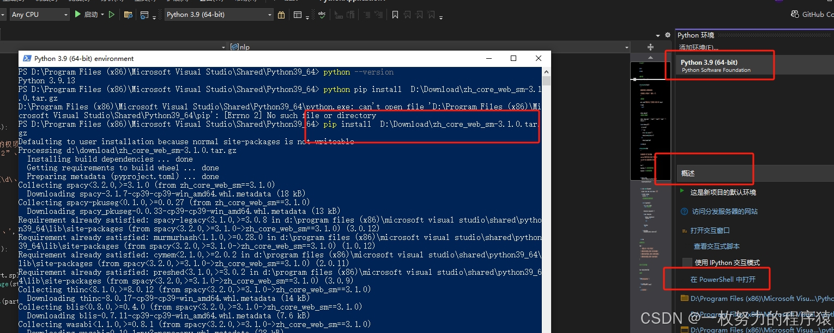Select the run-without-debugging hollow arrow icon
The width and height of the screenshot is (834, 333).
[111, 14]
